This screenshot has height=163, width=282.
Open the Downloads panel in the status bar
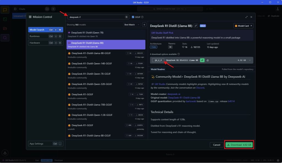(5, 153)
